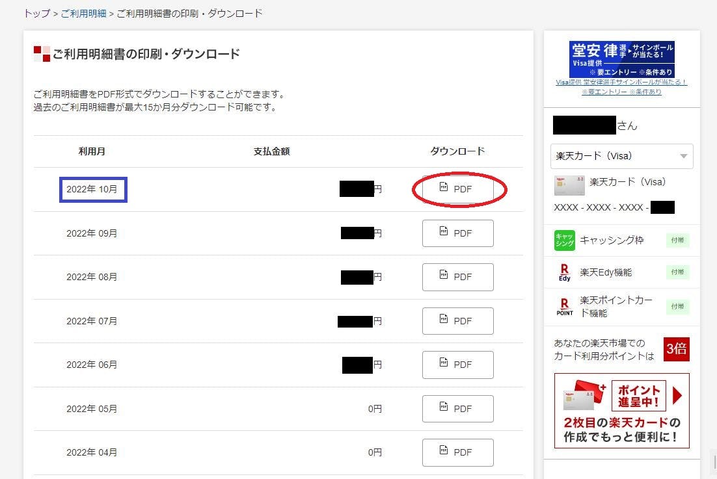Click the 付帯 badge next to キャッシング枠
The height and width of the screenshot is (479, 717).
coord(678,240)
